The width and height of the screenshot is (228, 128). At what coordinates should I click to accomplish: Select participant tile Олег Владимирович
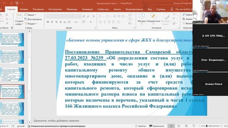click(x=210, y=60)
